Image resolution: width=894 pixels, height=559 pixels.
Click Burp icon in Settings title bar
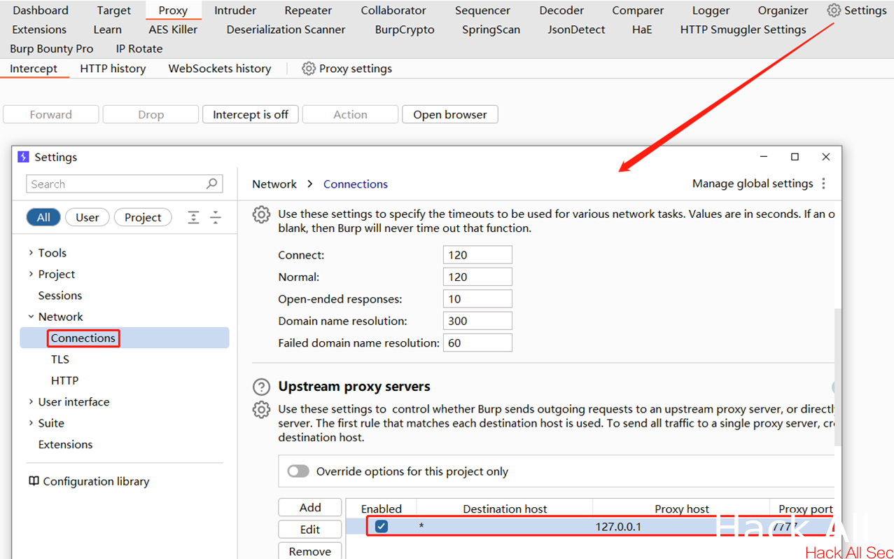point(23,157)
